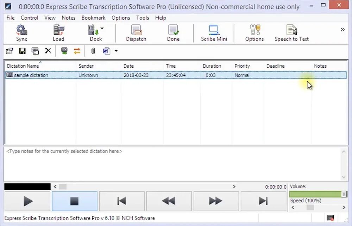
Task: Go to start of dictation
Action: (x=122, y=201)
